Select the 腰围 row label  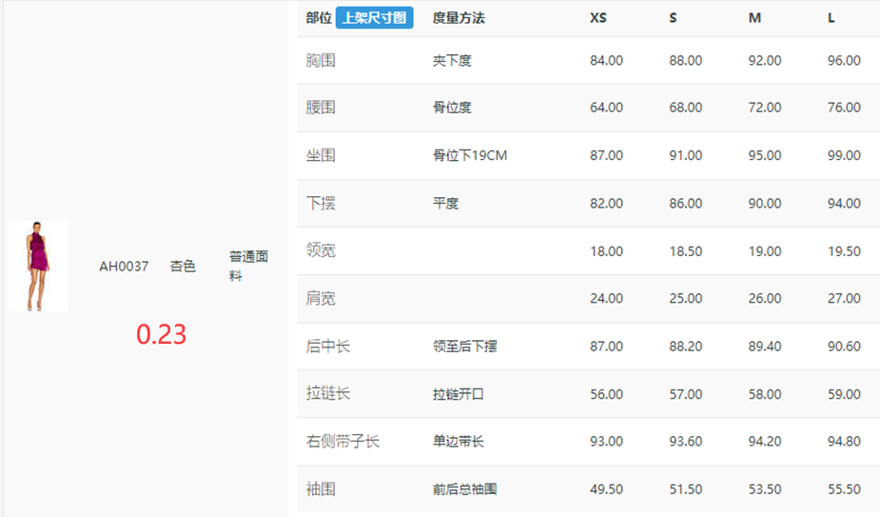(321, 108)
